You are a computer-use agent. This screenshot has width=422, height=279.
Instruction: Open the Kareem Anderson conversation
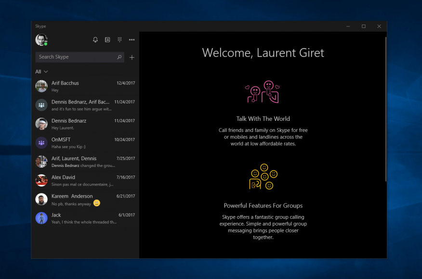coord(85,199)
